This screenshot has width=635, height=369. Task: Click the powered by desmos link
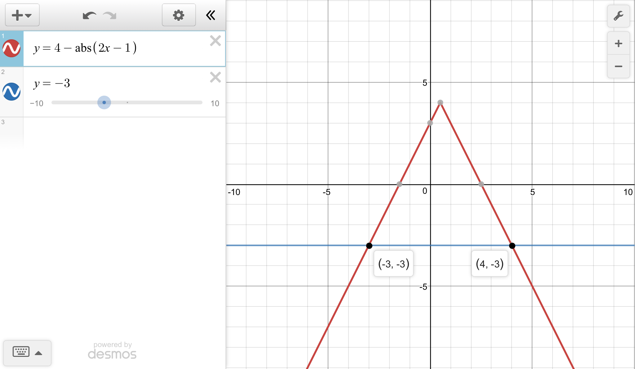[112, 351]
